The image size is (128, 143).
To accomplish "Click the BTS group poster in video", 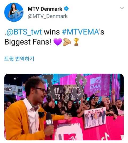I will 95,118.
